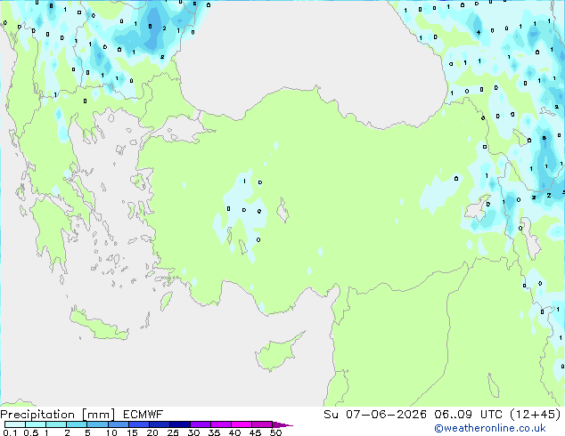The height and width of the screenshot is (436, 565).
Task: Click the "15" legend value
Action: coord(132,432)
